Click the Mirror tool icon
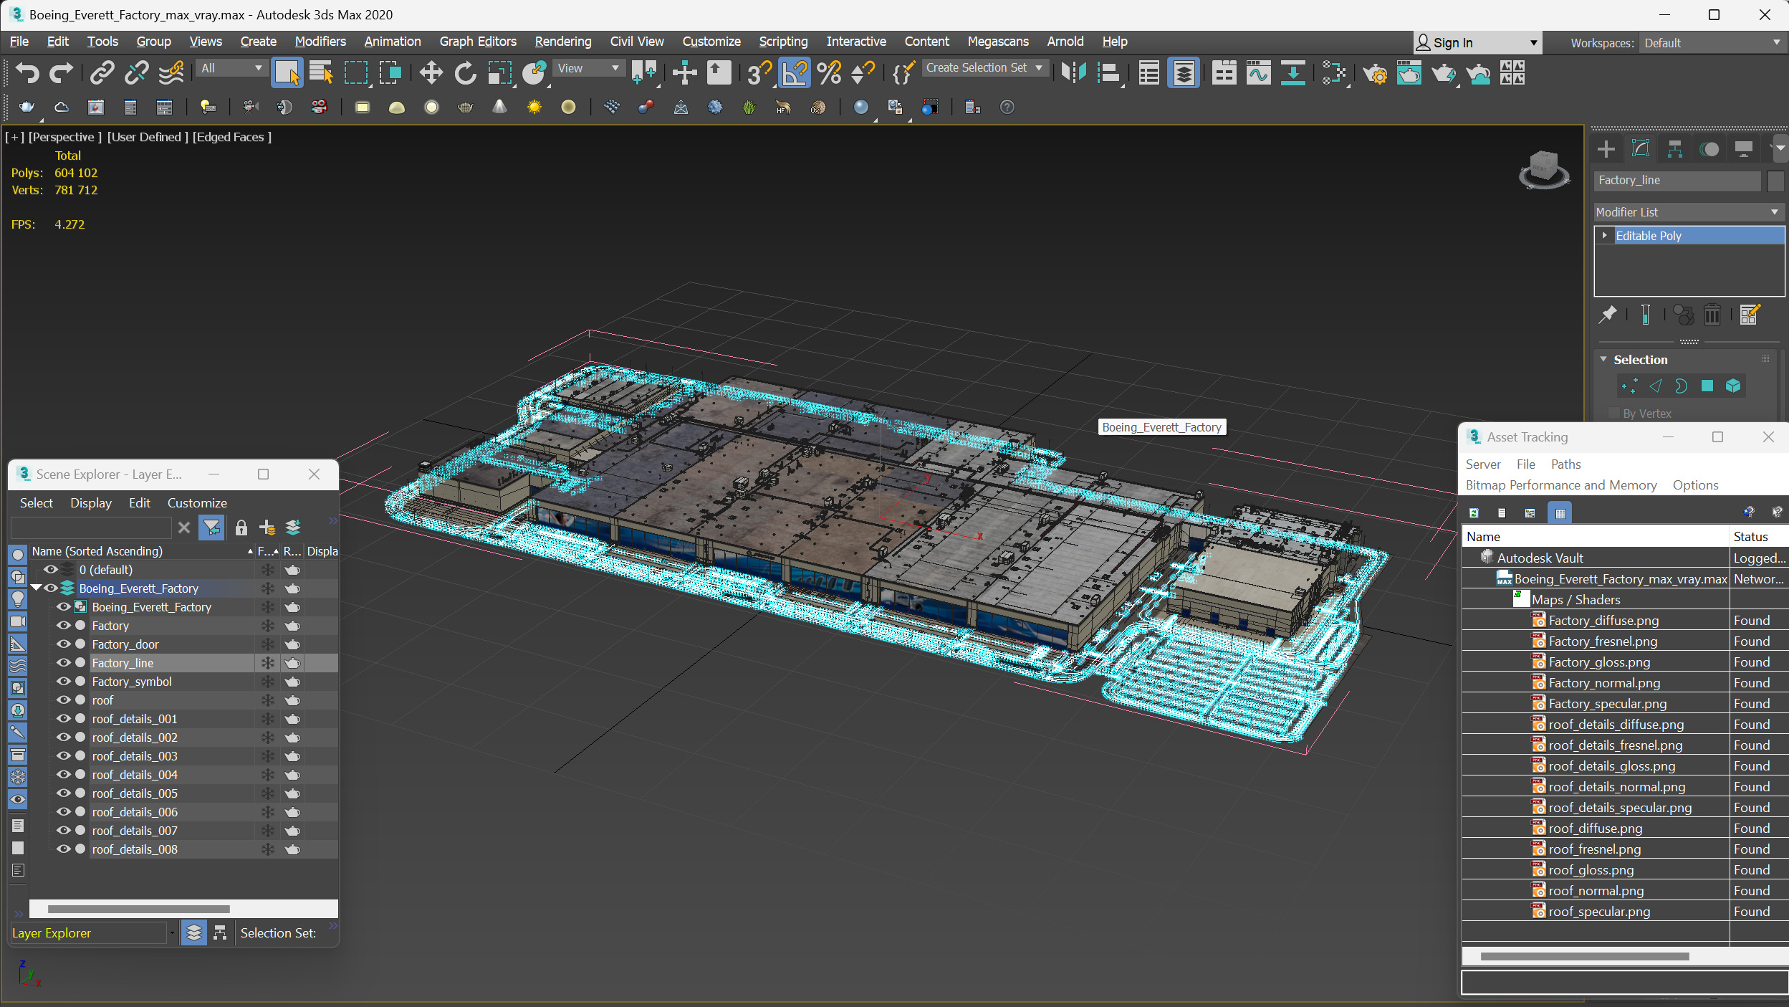 coord(1074,72)
